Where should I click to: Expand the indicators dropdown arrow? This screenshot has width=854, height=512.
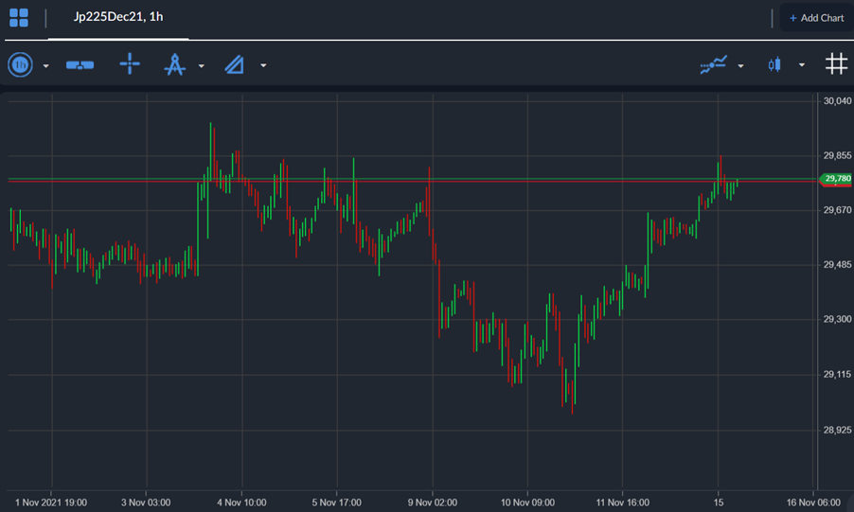point(740,66)
